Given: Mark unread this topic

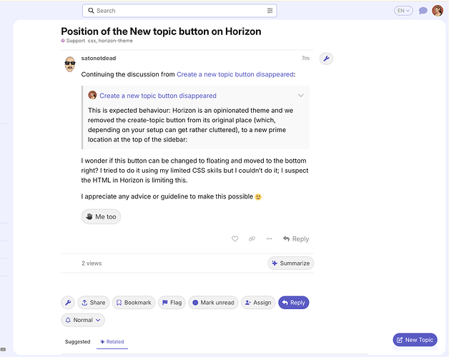Looking at the screenshot, I should click(213, 302).
